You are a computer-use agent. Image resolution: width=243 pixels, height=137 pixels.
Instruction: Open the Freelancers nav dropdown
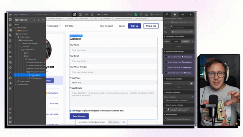[x=54, y=26]
